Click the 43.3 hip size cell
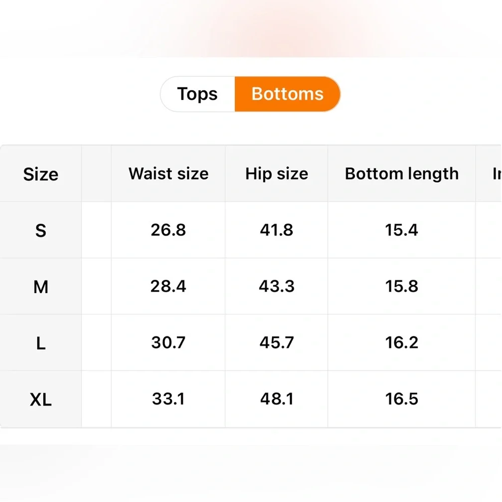The height and width of the screenshot is (502, 502). pyautogui.click(x=277, y=286)
